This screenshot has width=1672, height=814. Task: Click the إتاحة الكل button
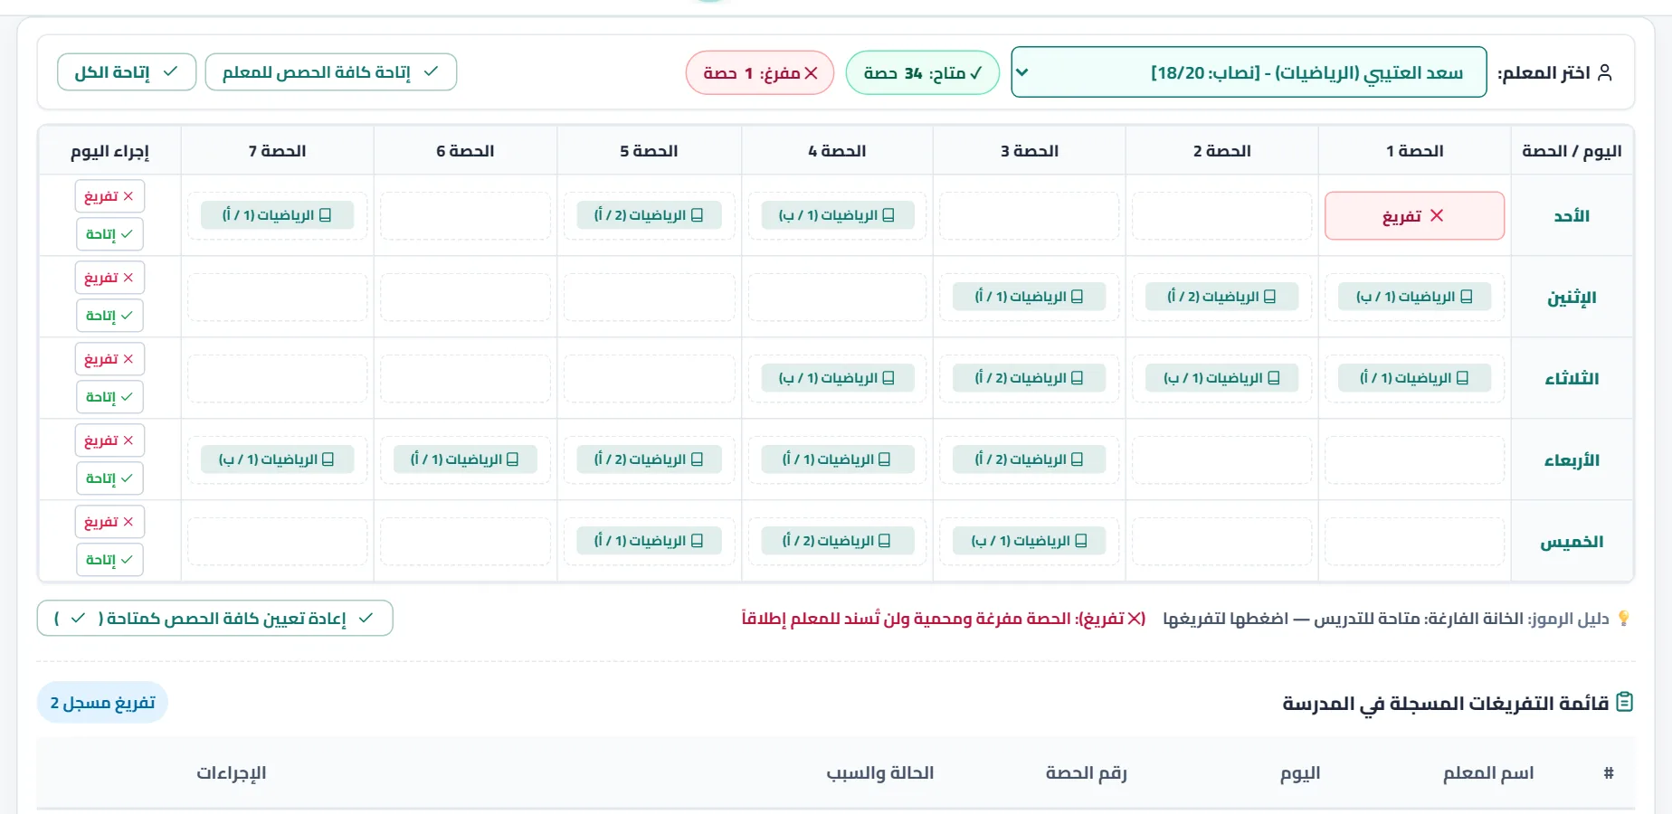[127, 72]
